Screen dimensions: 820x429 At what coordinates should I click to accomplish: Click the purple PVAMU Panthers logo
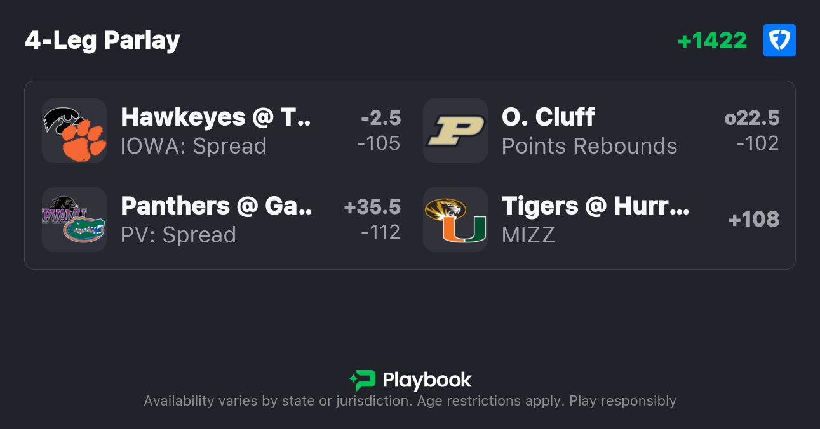pos(62,209)
